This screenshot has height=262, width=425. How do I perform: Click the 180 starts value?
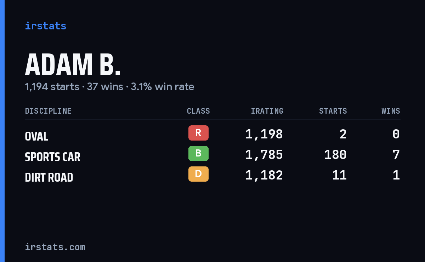pyautogui.click(x=335, y=155)
